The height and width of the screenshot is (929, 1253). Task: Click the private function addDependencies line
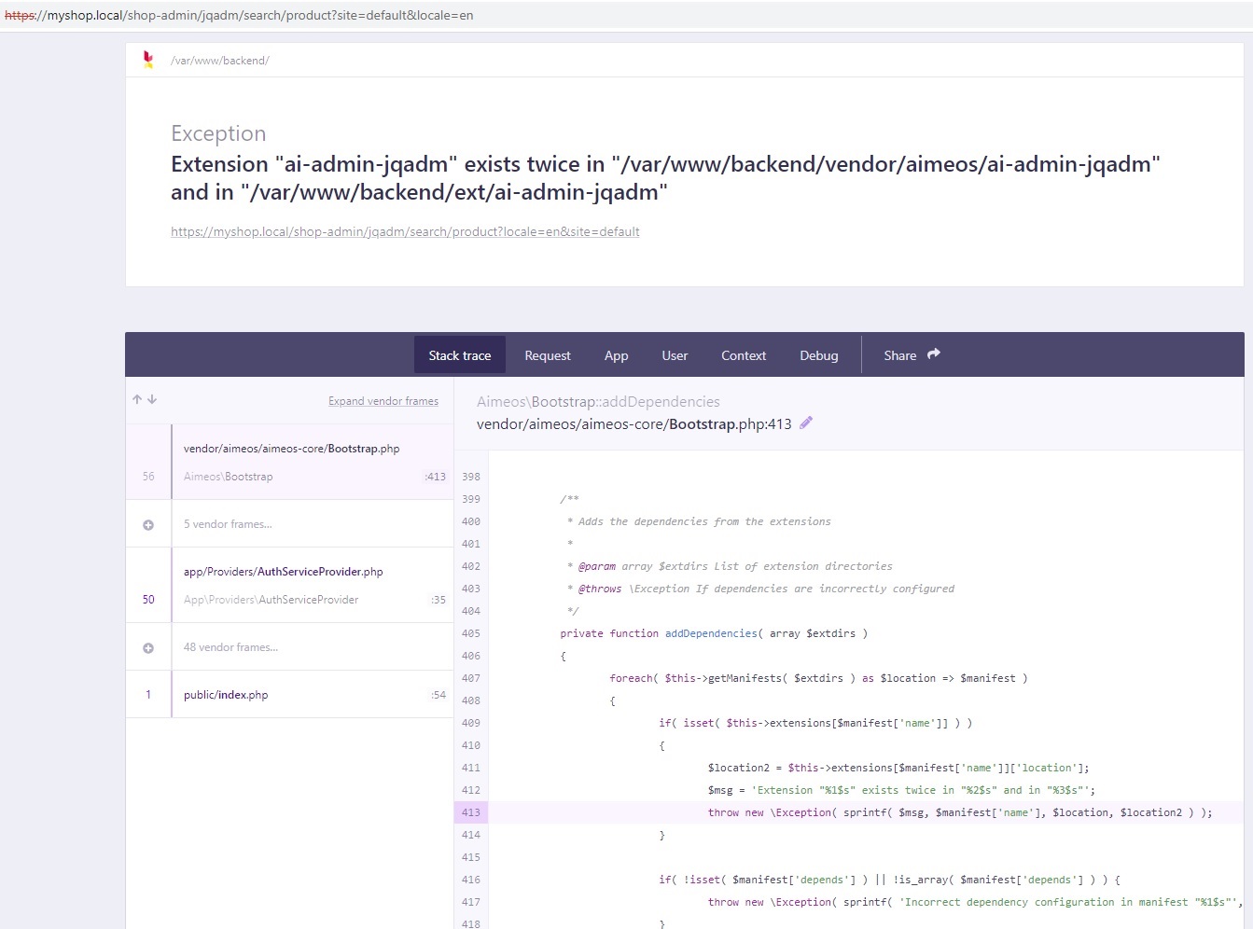tap(714, 633)
